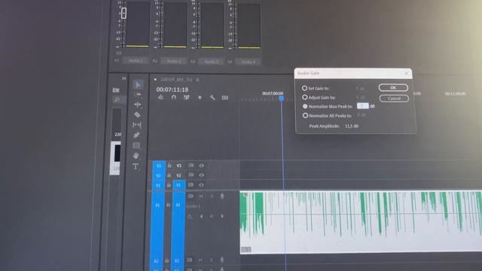This screenshot has width=482, height=271.
Task: Click the sequence name tab
Action: click(176, 80)
